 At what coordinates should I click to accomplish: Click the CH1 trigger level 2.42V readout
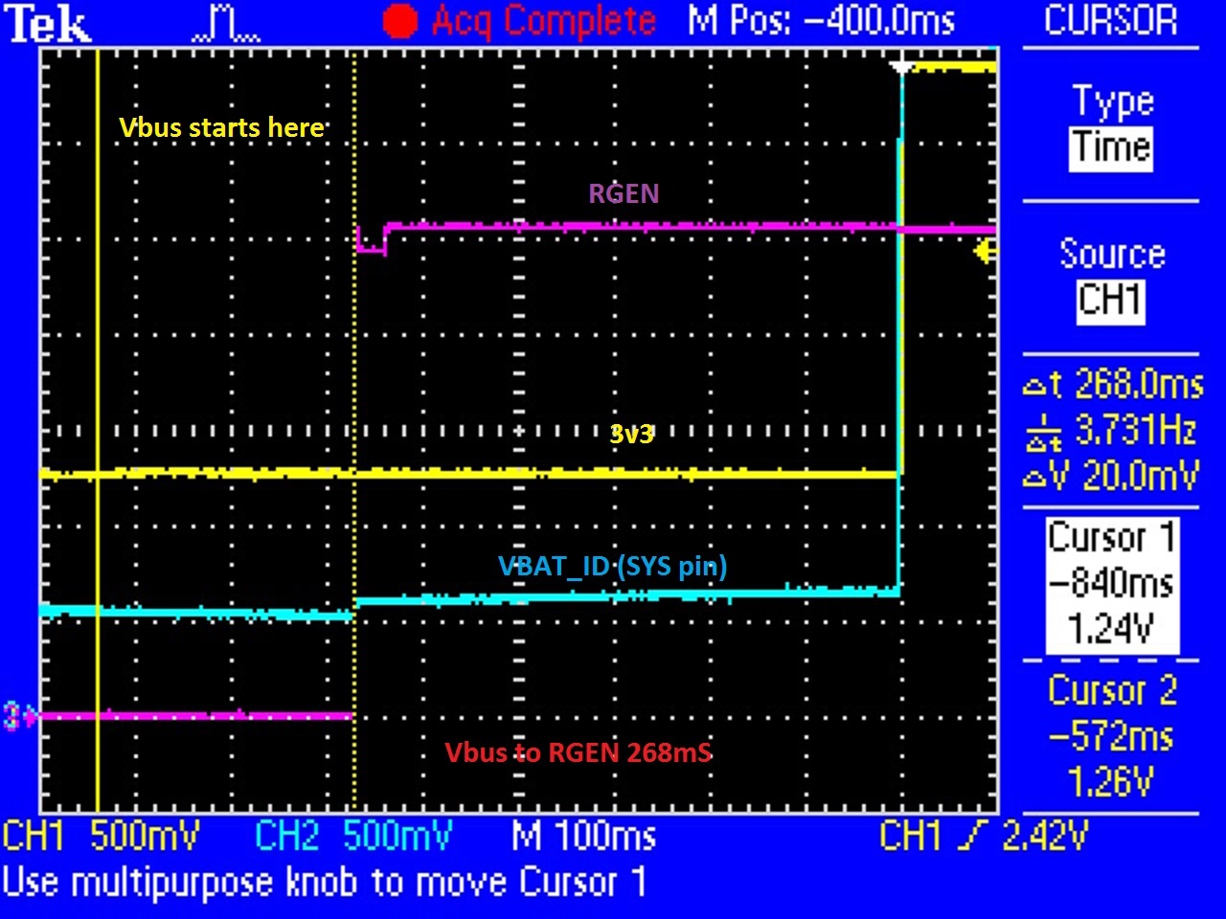click(x=984, y=838)
